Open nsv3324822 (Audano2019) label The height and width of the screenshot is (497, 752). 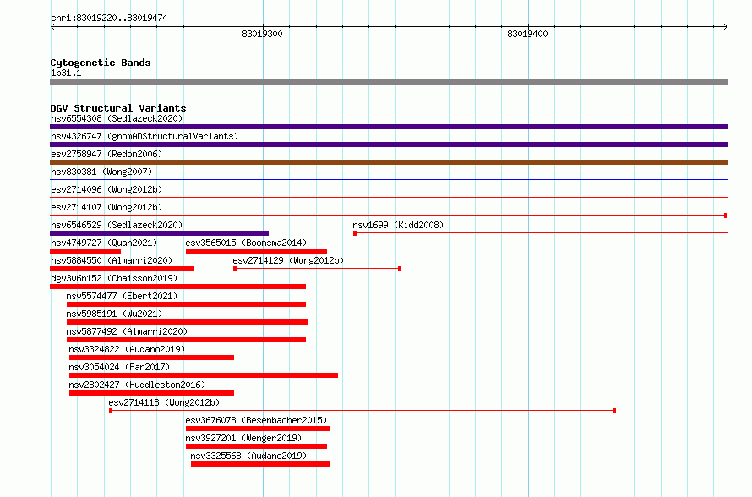coord(127,349)
